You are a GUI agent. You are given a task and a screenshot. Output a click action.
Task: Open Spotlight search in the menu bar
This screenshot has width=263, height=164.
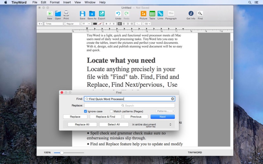tap(250, 2)
